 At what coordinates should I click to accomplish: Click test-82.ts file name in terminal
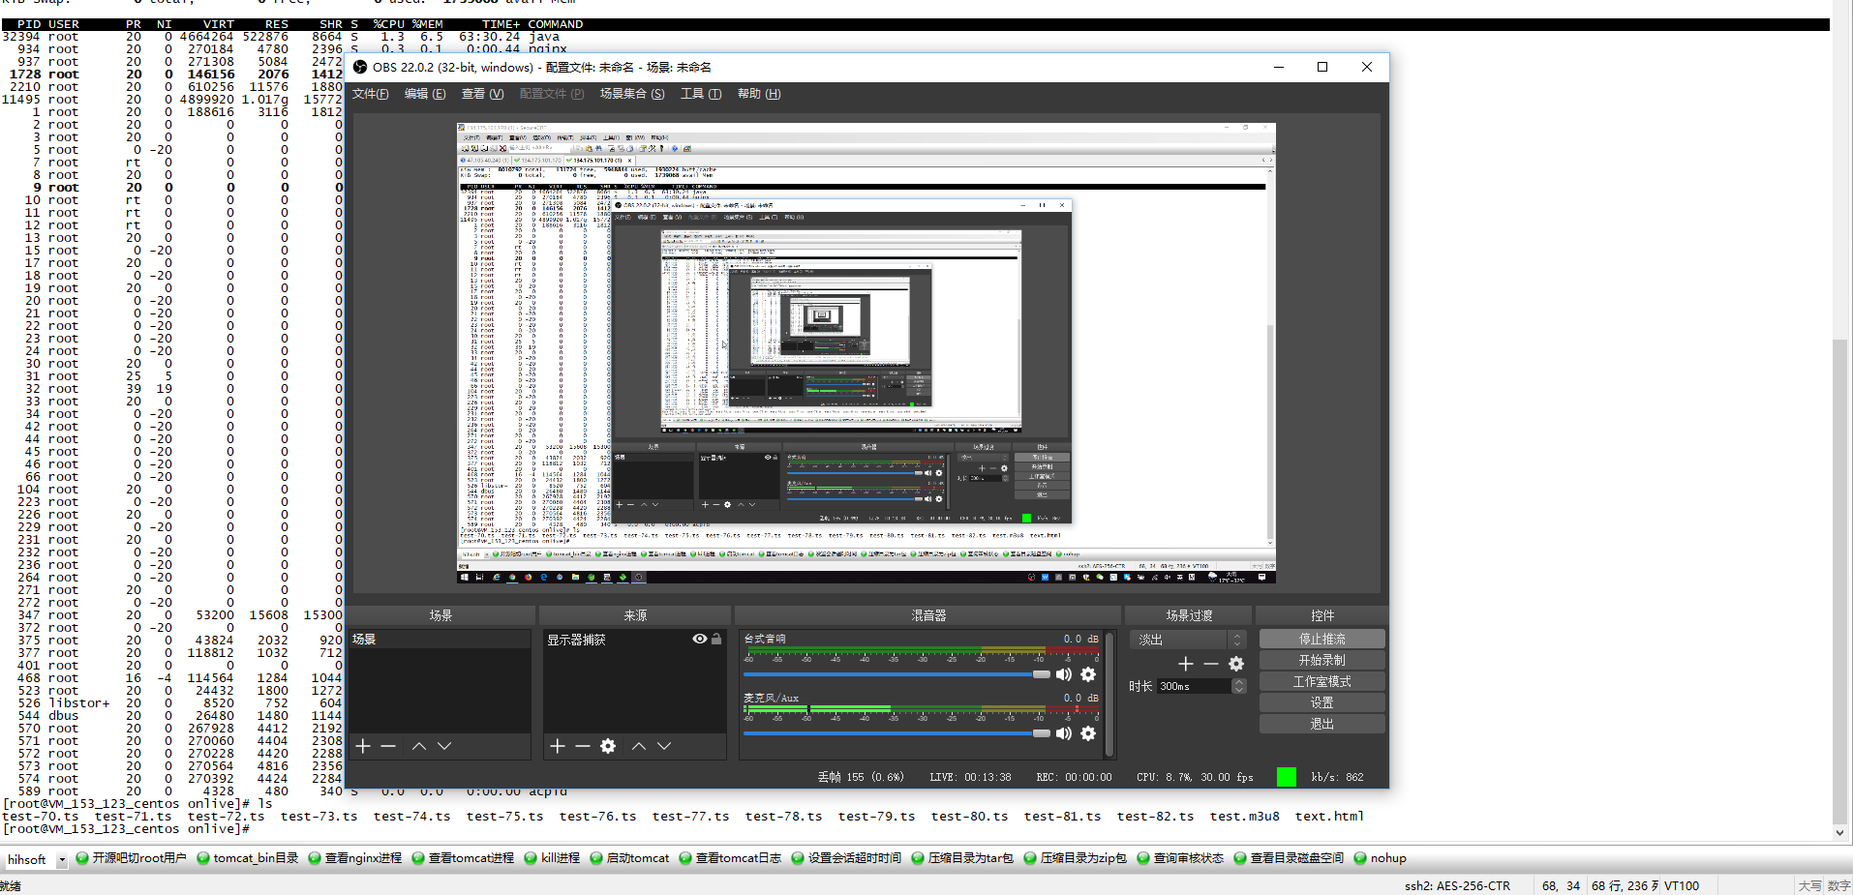click(x=1155, y=817)
